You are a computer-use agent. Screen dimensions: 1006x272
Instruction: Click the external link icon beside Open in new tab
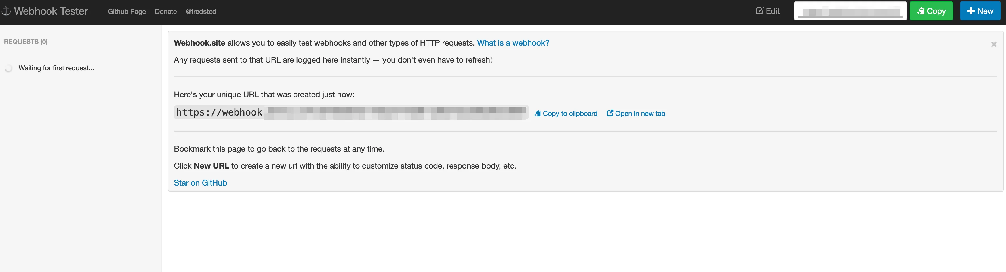pyautogui.click(x=610, y=113)
